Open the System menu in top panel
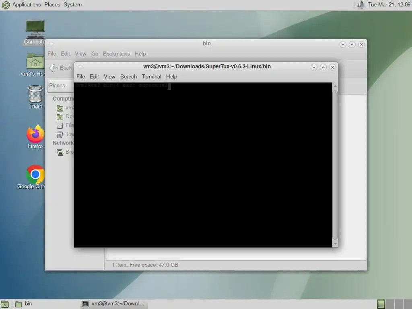The image size is (412, 309). click(x=72, y=4)
